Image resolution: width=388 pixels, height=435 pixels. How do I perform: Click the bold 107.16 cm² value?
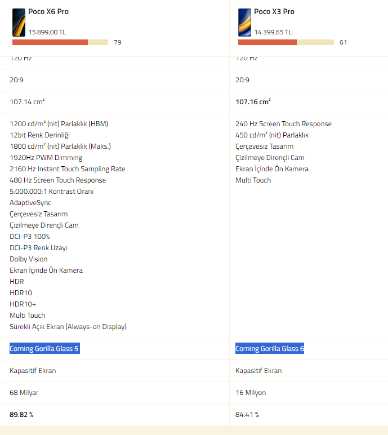(253, 102)
